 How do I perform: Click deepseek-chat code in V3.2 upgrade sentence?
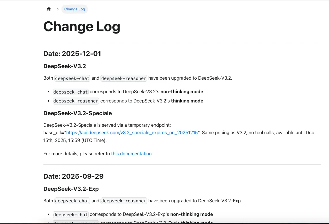tap(72, 78)
